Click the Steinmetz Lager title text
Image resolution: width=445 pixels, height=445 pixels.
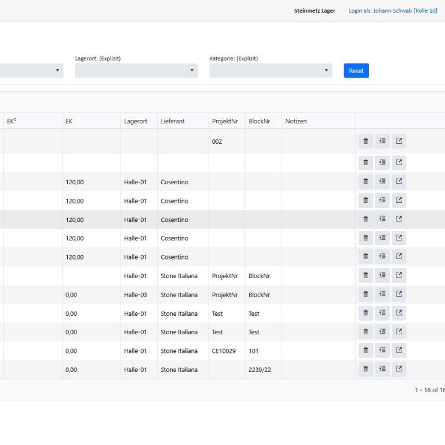tap(315, 11)
